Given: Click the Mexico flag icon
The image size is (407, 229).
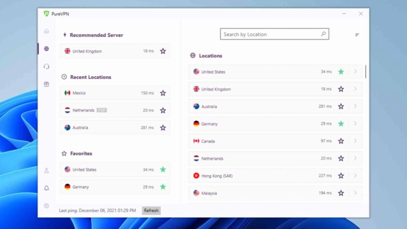Looking at the screenshot, I should [68, 93].
